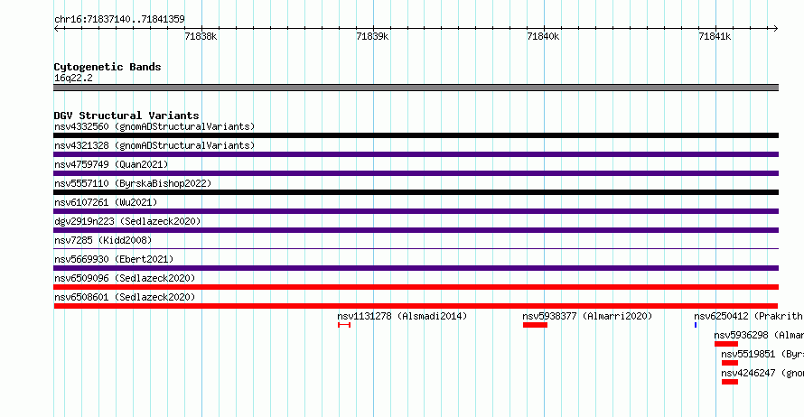Select the red bar under nsv5519851
The width and height of the screenshot is (804, 417).
(x=730, y=363)
